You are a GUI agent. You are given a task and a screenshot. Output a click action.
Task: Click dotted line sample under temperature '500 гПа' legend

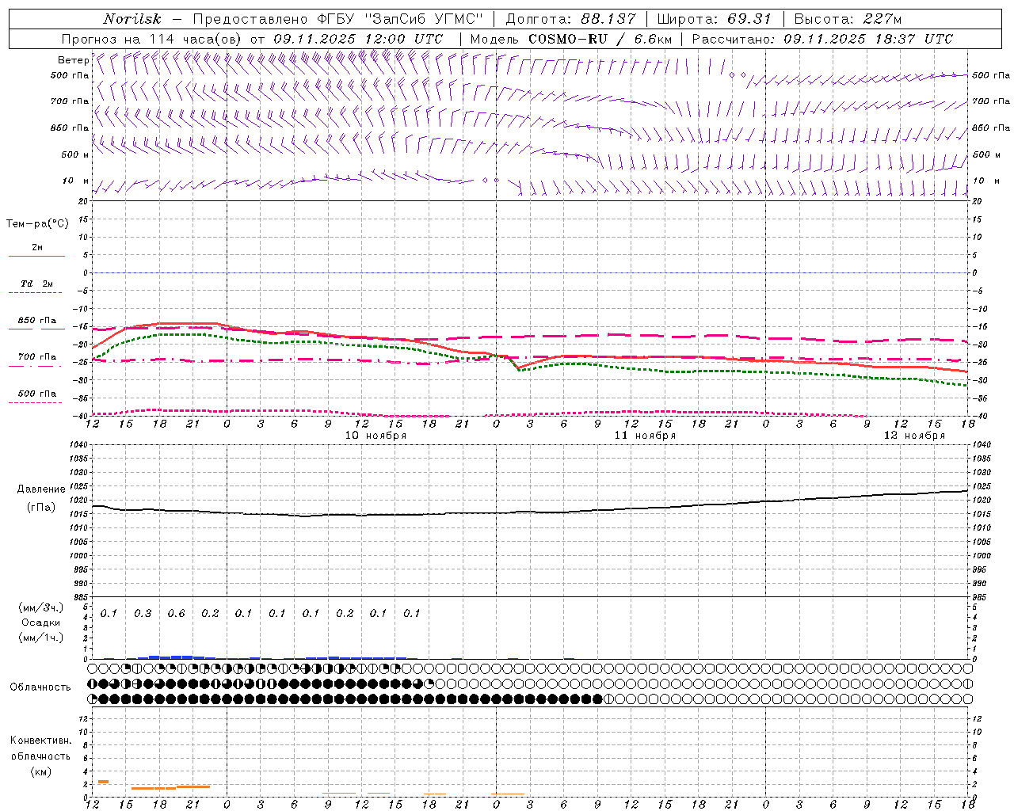[36, 403]
